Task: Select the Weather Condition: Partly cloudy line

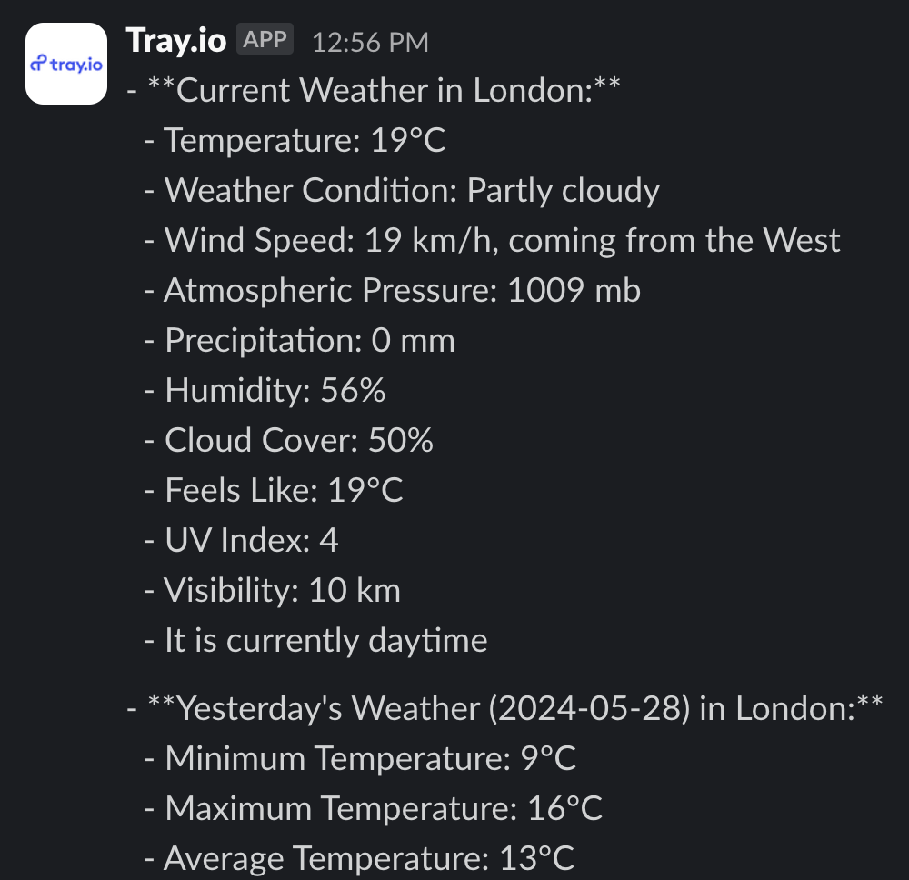Action: point(402,191)
